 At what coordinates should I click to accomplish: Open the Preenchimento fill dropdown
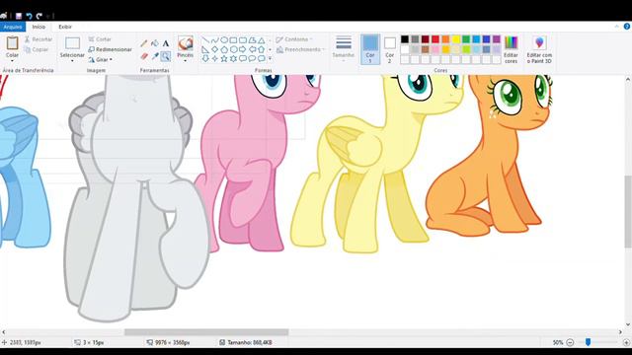(300, 49)
